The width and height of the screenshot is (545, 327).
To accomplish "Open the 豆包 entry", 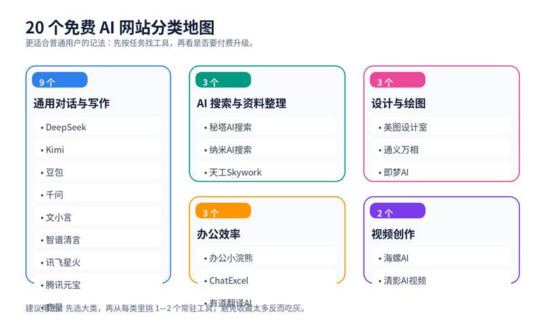I will 98,172.
